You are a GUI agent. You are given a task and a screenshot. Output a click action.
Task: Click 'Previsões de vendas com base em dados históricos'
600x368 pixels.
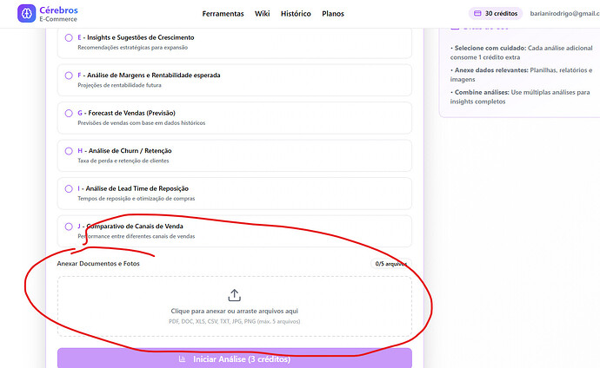tap(142, 123)
